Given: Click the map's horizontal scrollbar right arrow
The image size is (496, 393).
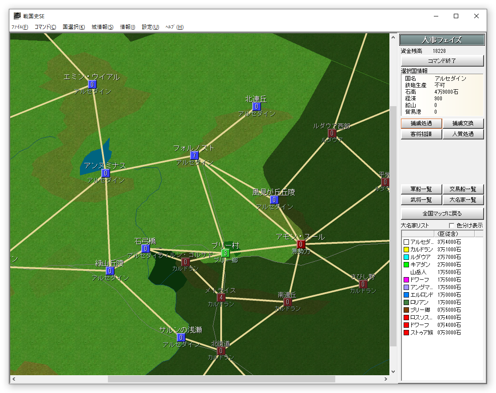Looking at the screenshot, I should [385, 379].
